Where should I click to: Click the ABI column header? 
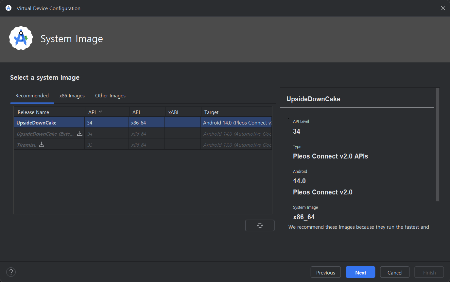pos(136,112)
